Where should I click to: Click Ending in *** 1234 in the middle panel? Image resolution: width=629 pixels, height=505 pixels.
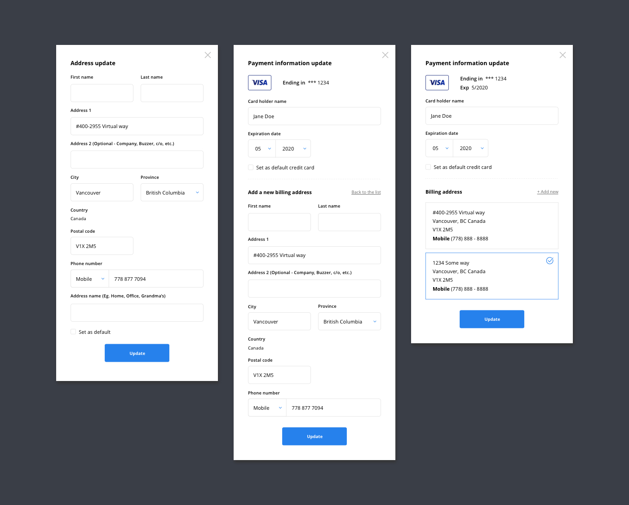click(306, 83)
